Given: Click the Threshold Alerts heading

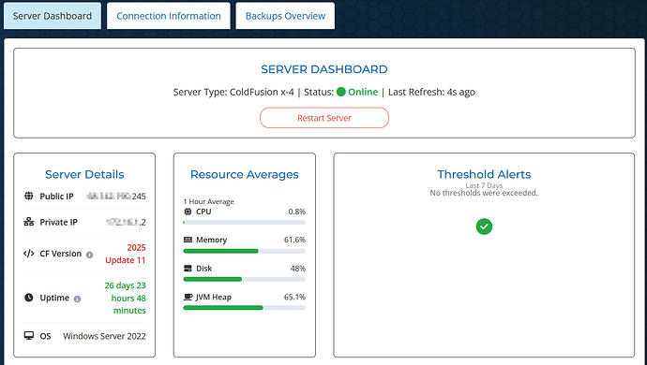Looking at the screenshot, I should pos(484,174).
